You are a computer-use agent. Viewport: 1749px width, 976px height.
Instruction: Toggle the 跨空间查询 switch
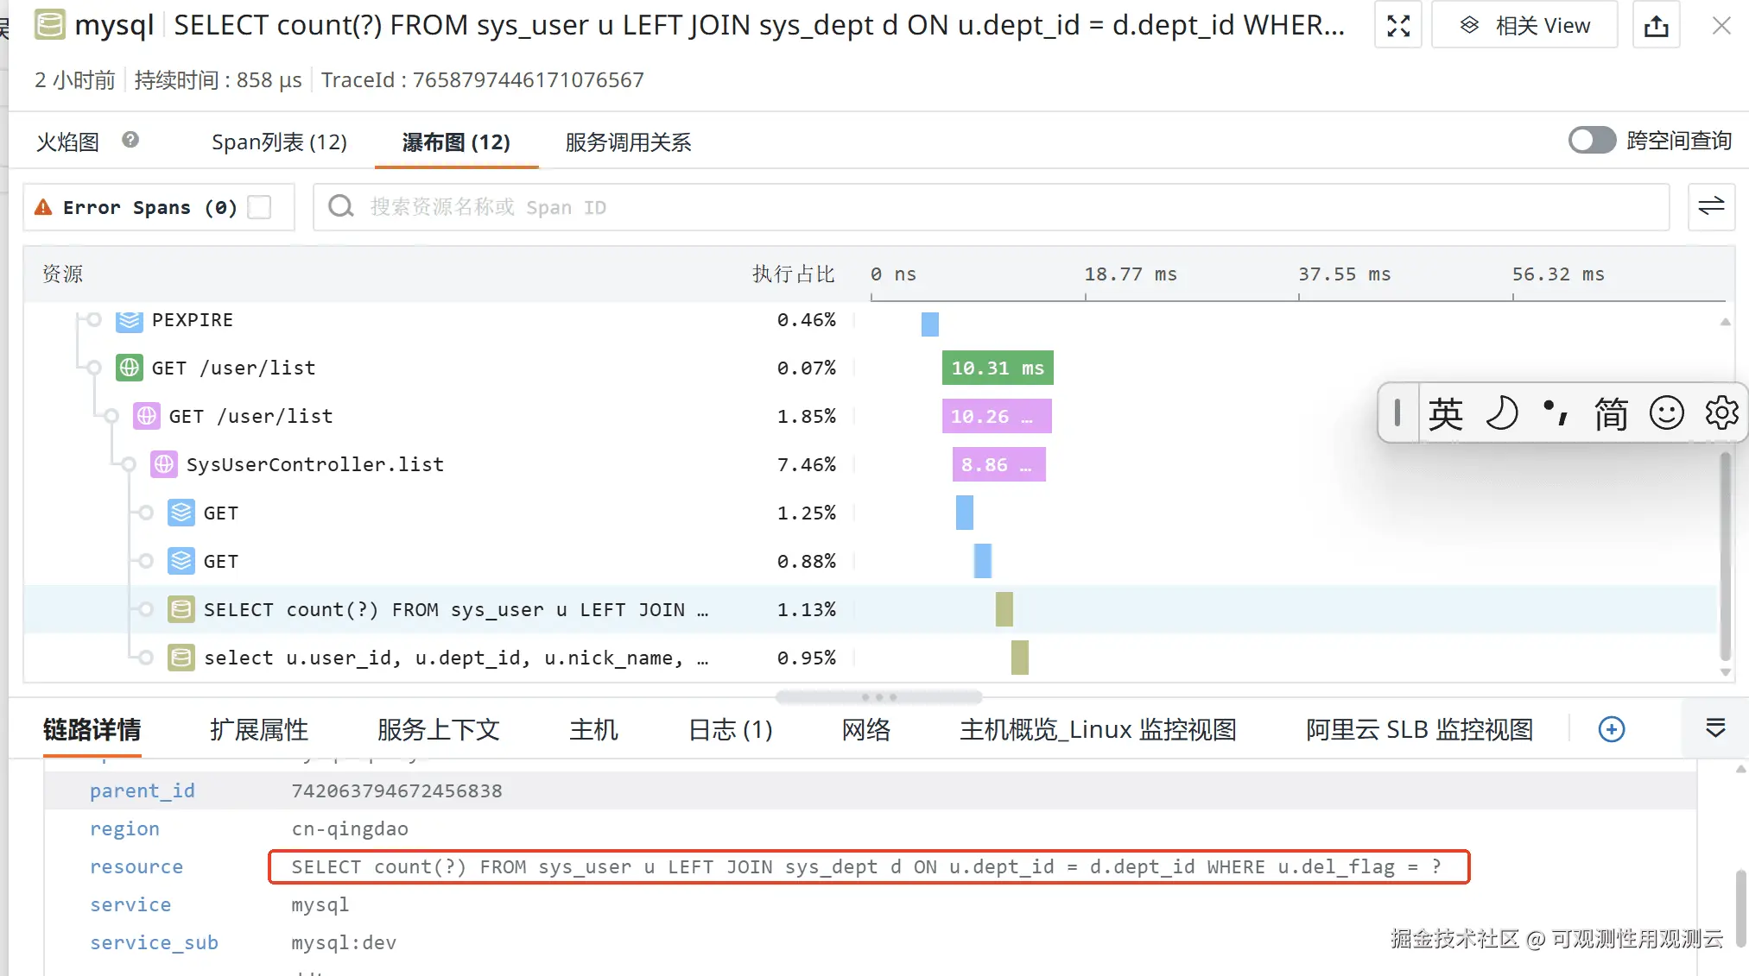coord(1592,141)
